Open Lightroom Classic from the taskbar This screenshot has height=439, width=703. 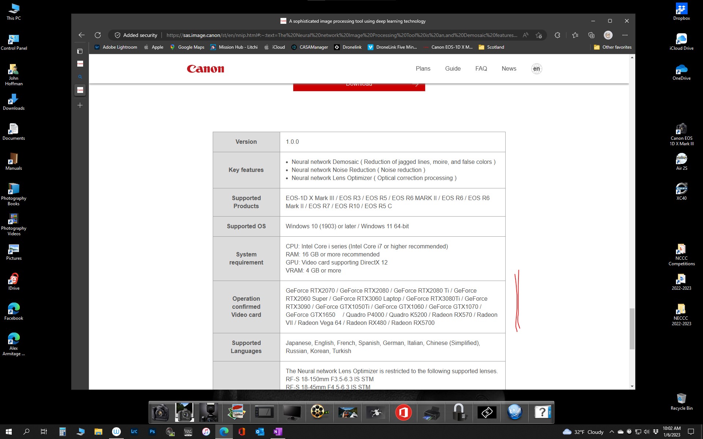click(134, 432)
